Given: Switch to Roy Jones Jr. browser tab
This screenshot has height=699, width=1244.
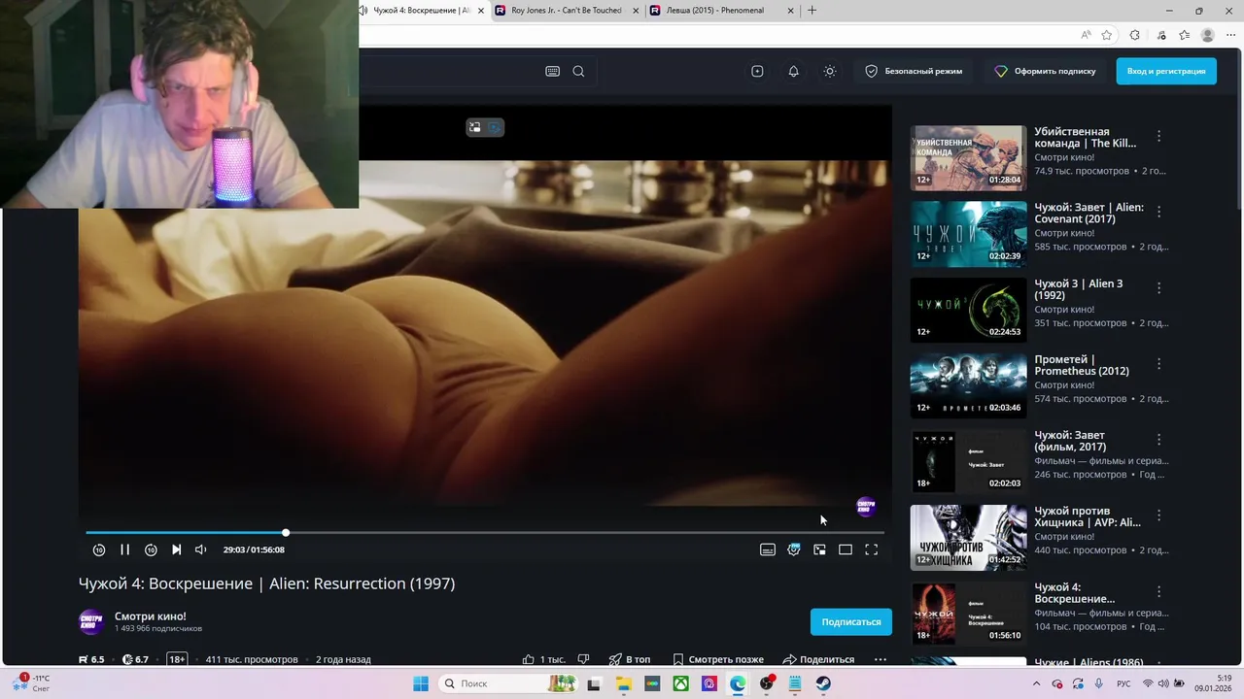Looking at the screenshot, I should [x=567, y=11].
